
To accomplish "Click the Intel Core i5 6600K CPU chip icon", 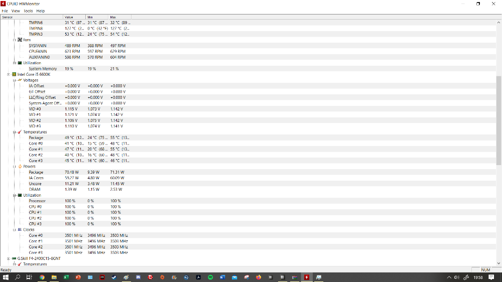I will 14,74.
